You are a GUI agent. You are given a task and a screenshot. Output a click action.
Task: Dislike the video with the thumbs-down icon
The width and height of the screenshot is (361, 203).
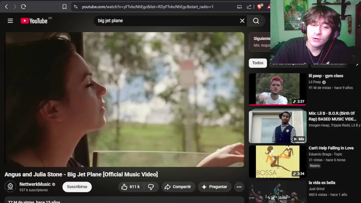coord(151,187)
